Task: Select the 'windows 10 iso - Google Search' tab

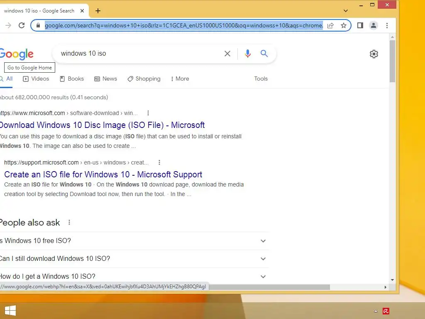Action: (39, 11)
